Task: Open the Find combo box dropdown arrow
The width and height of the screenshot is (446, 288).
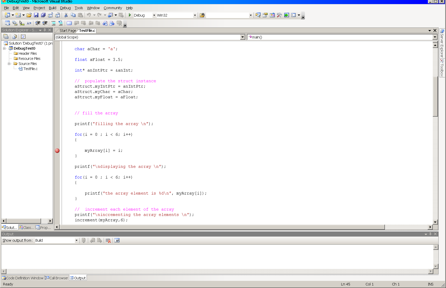Action: point(251,15)
